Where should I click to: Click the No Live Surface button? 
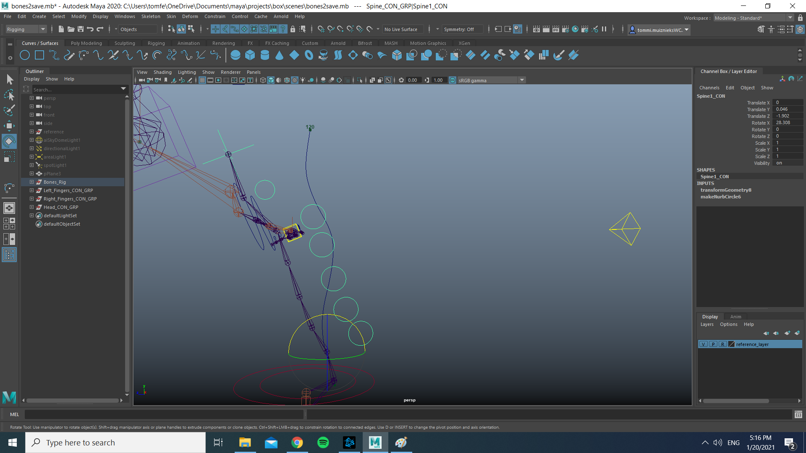coord(402,29)
